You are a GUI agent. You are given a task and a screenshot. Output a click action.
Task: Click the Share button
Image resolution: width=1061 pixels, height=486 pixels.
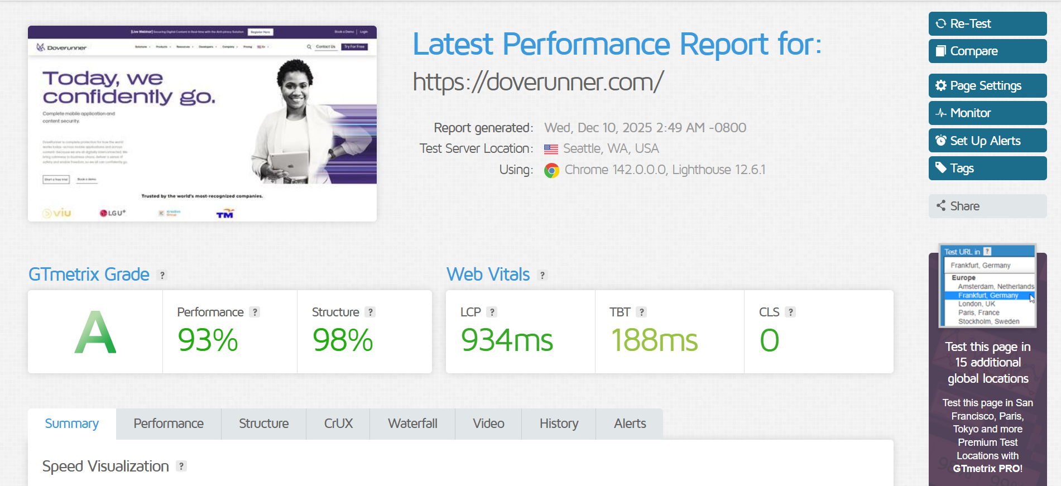coord(987,206)
